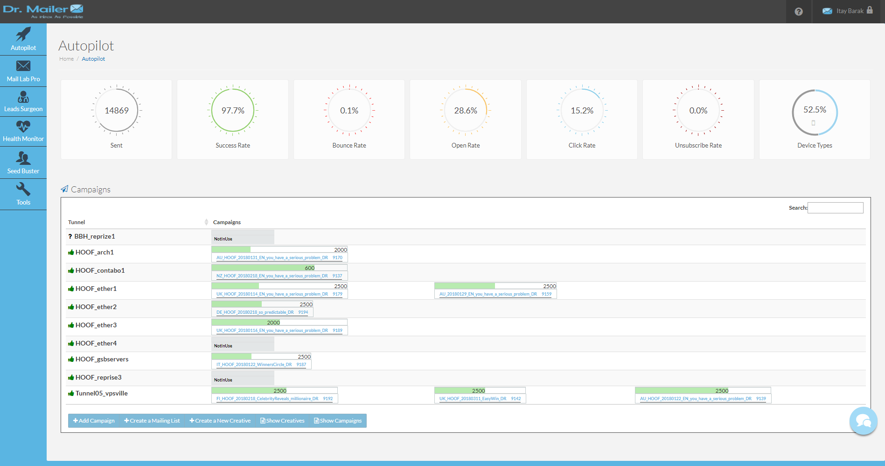
Task: Click thumbs-up icon for HOOF_ether3
Action: (x=71, y=325)
